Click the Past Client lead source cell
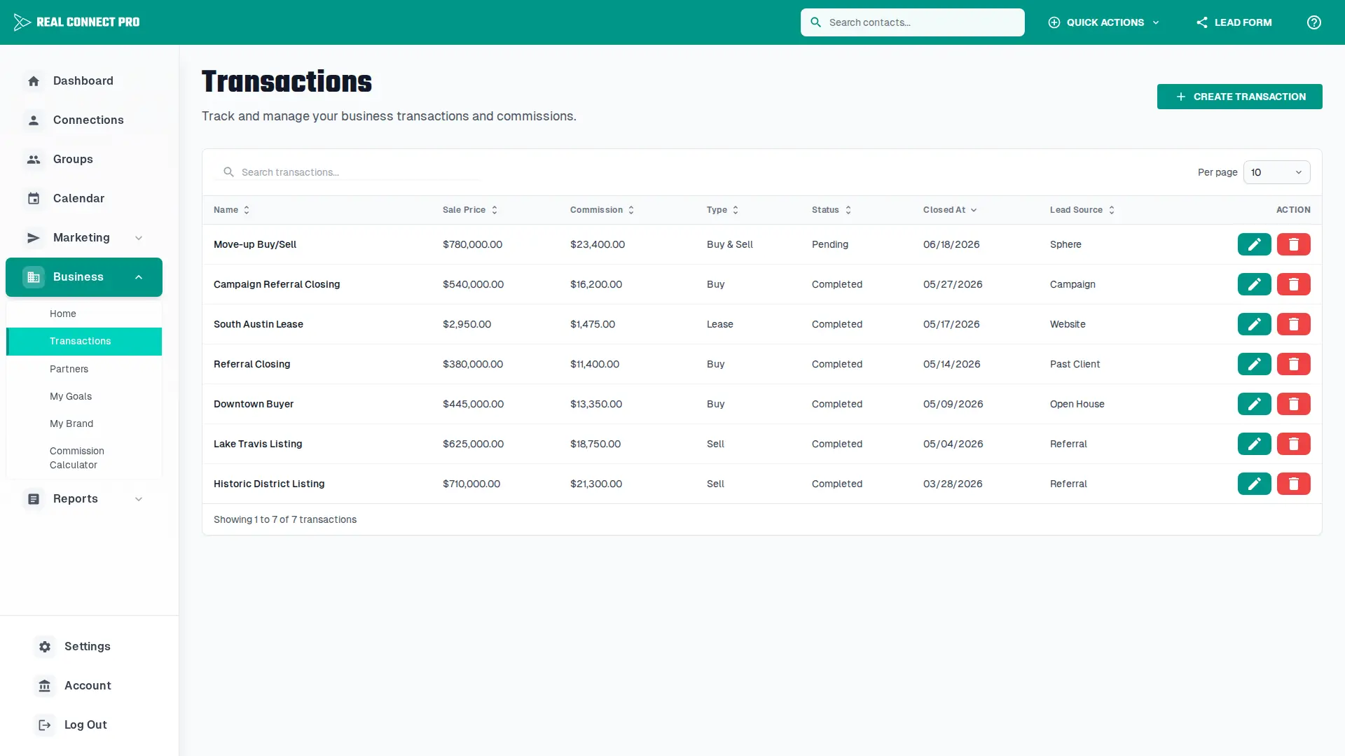Screen dimensions: 1345x756 click(1075, 364)
